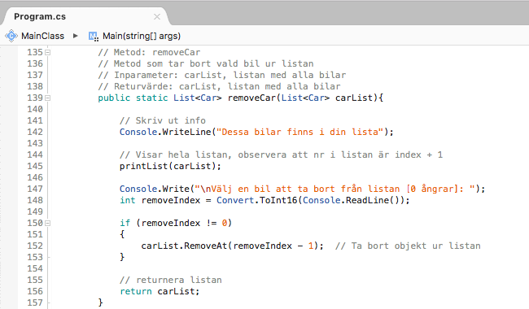
Task: Click the opening brace on line 151
Action: [122, 234]
